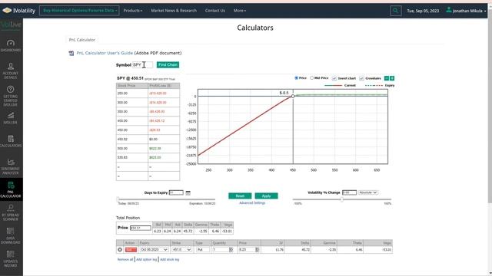Click the VolLive logo in the sidebar

(11, 25)
